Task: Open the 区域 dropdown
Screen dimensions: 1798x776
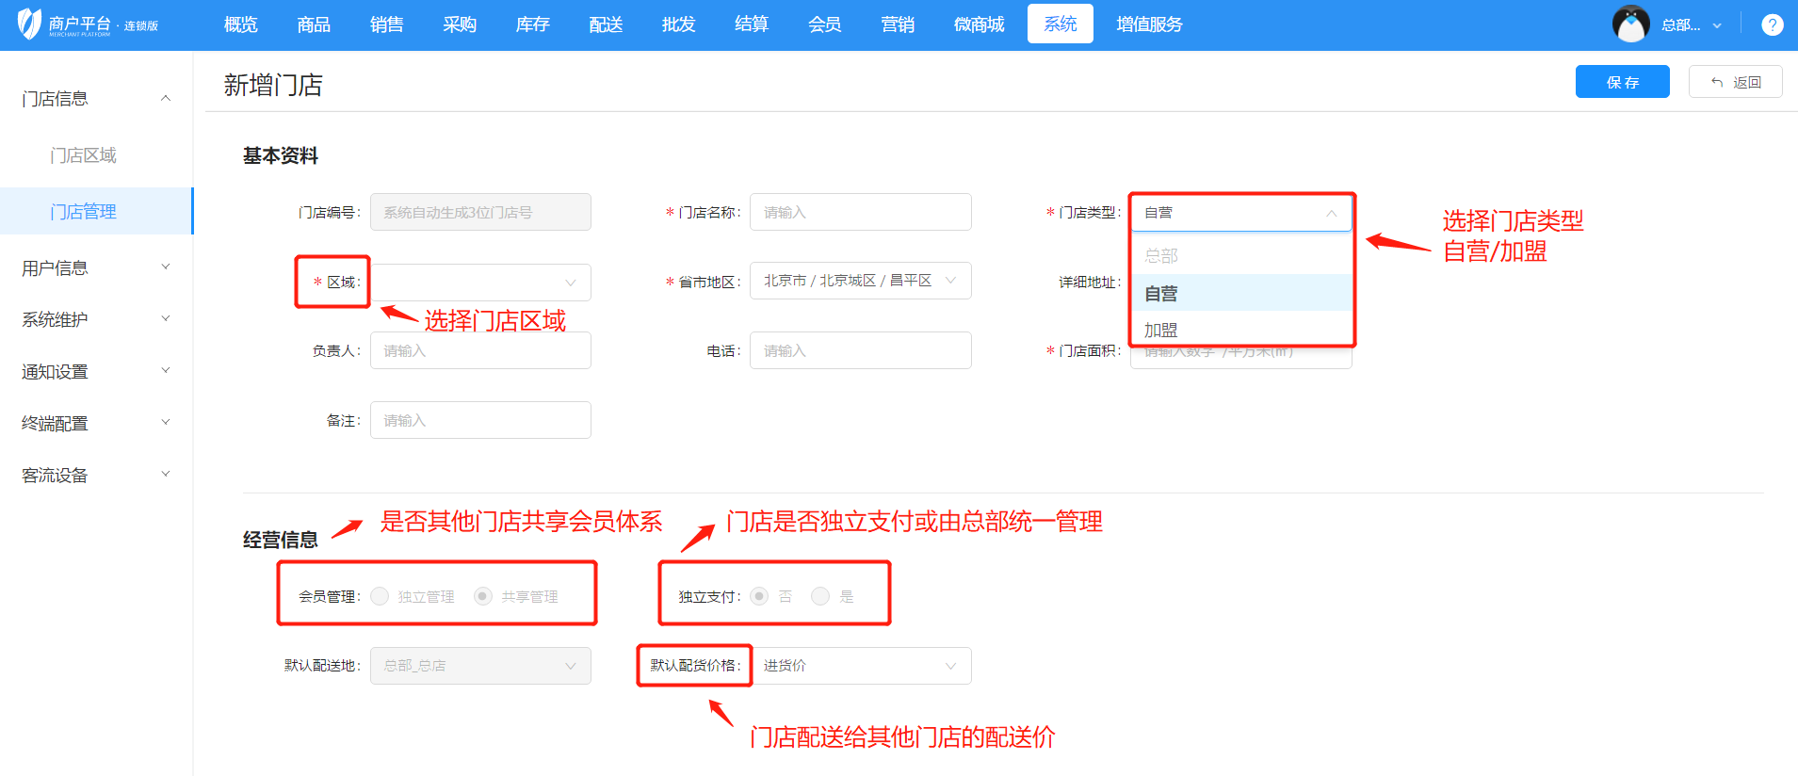Action: (x=480, y=283)
